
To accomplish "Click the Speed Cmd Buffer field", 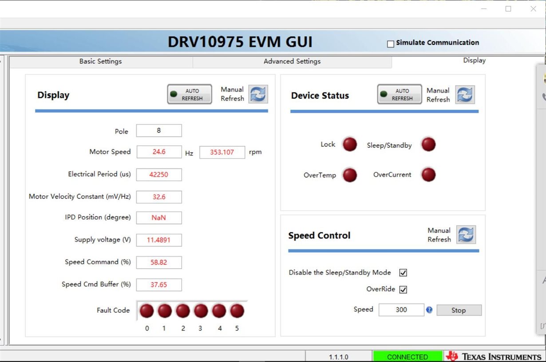I will pos(159,285).
